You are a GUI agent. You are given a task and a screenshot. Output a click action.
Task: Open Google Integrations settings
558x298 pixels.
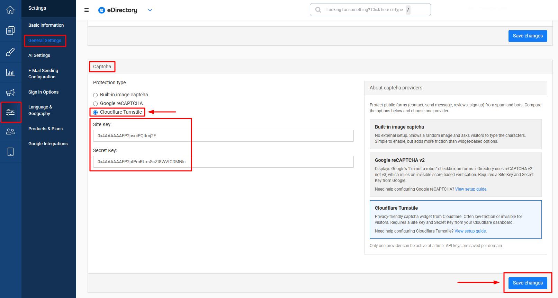coord(48,144)
